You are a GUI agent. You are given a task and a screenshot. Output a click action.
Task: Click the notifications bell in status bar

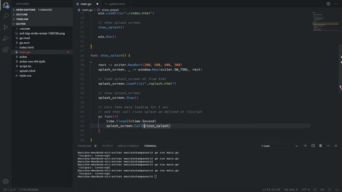click(x=337, y=190)
